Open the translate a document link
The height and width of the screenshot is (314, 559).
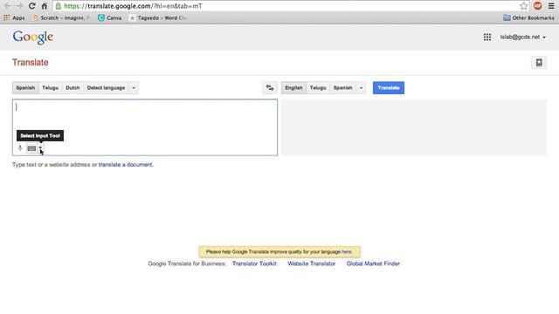[125, 165]
